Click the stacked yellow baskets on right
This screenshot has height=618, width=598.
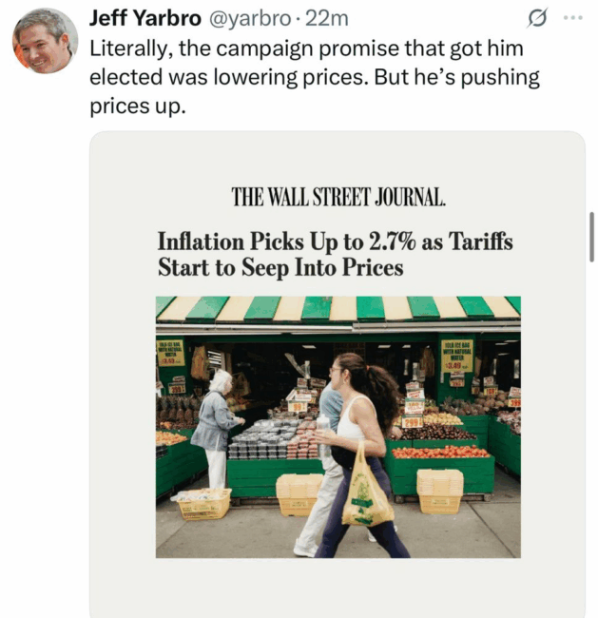439,492
